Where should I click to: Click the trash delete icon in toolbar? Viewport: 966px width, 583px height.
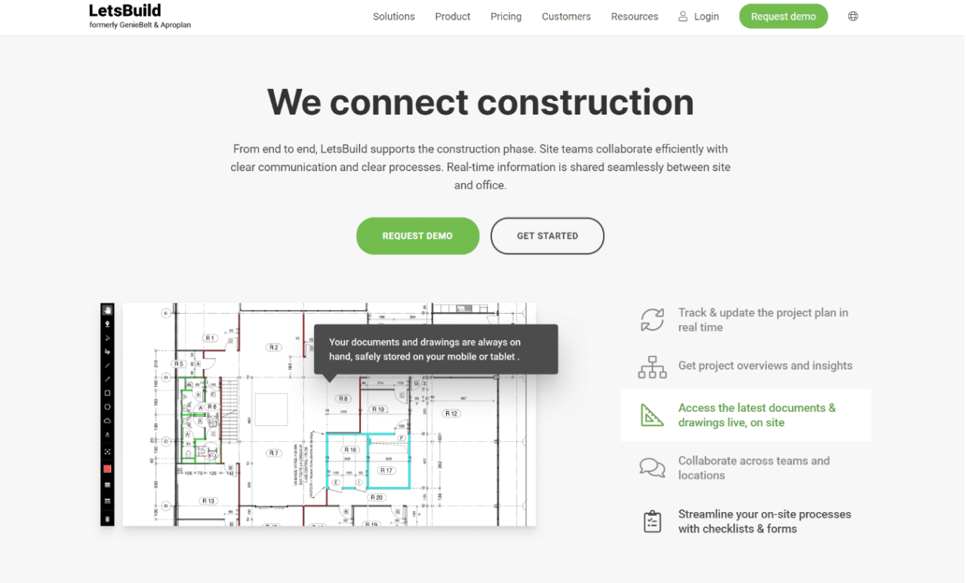click(x=107, y=519)
